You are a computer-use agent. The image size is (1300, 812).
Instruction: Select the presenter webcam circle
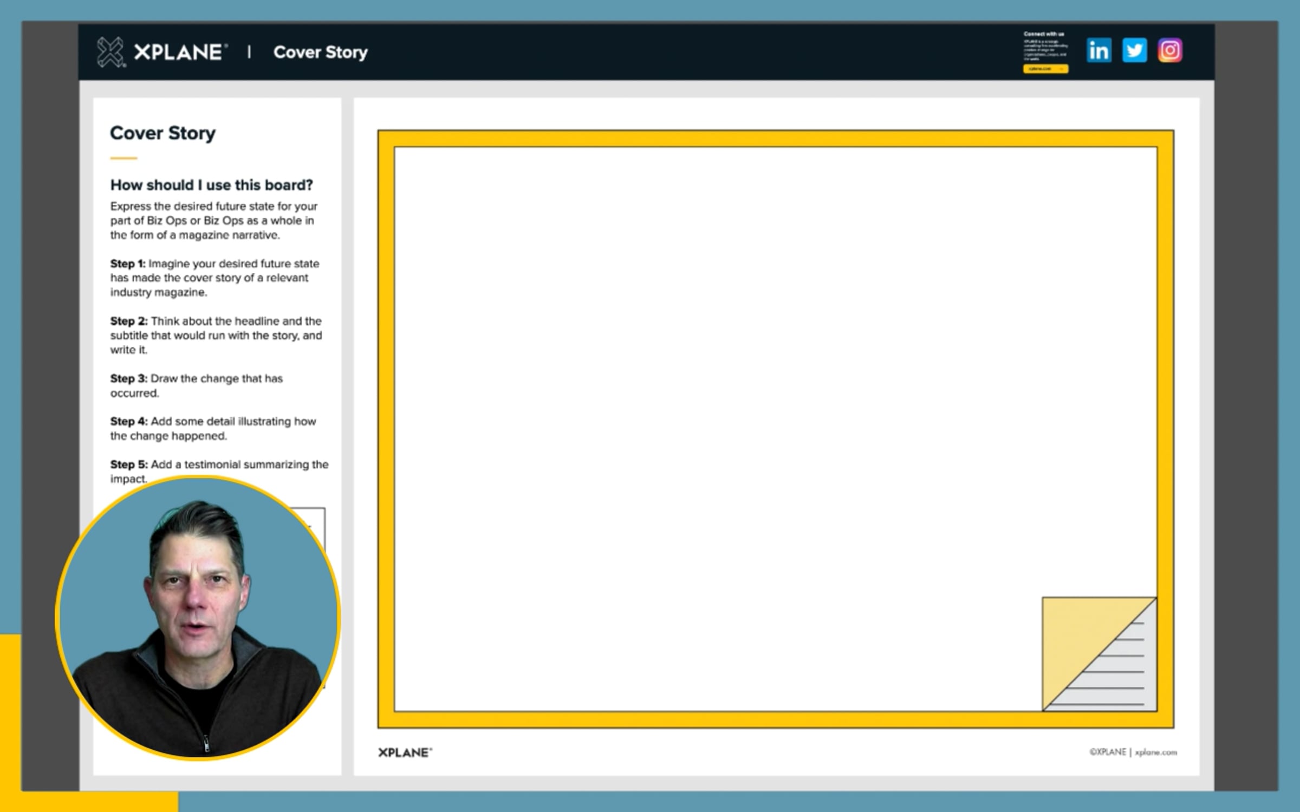click(x=198, y=618)
